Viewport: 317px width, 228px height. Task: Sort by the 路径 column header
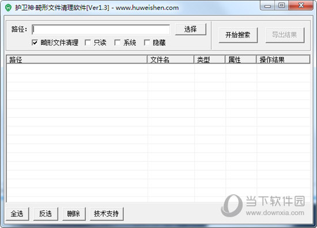pyautogui.click(x=77, y=60)
